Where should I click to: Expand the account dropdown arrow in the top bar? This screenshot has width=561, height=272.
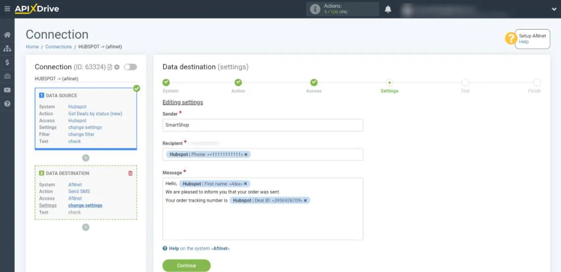tap(554, 9)
